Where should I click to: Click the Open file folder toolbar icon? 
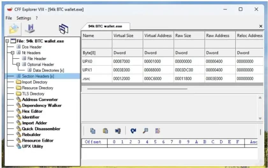point(14,29)
